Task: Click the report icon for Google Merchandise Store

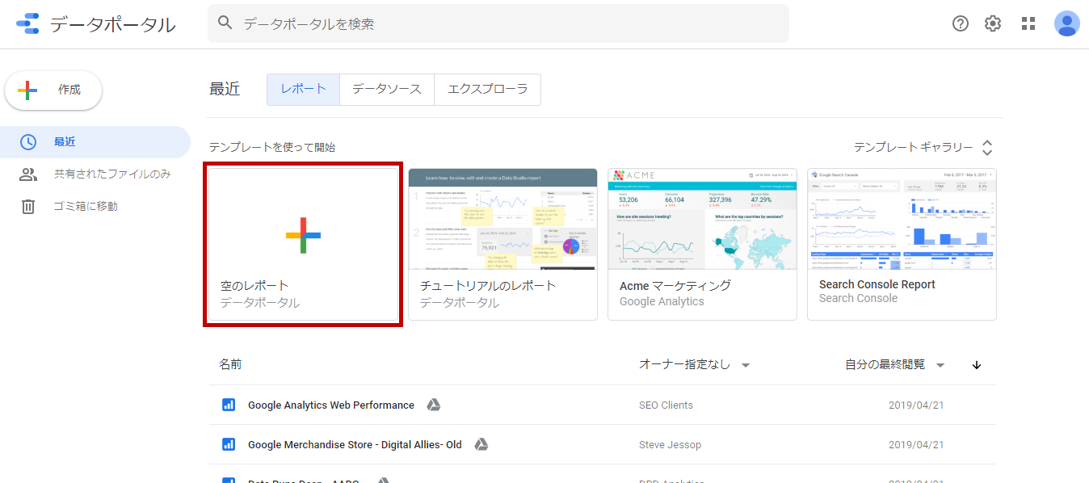Action: (229, 445)
